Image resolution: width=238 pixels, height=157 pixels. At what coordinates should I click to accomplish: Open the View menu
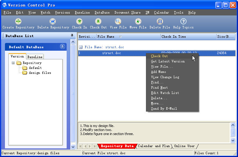tap(32, 12)
